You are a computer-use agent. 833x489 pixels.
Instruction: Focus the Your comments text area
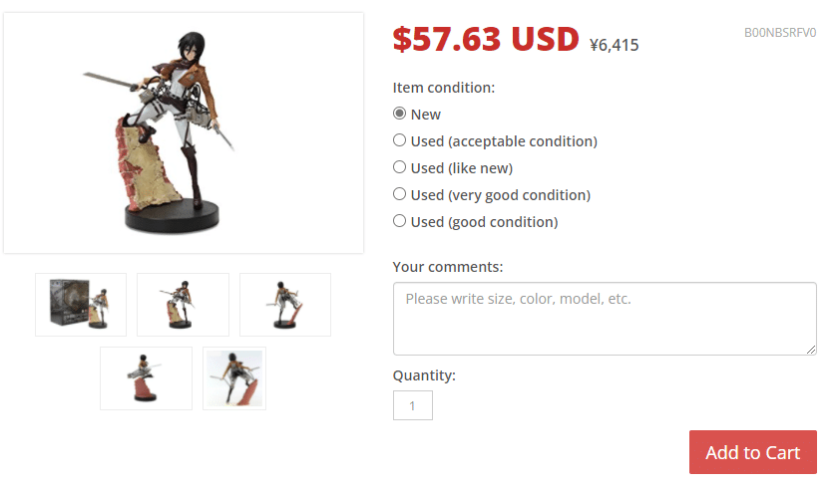coord(605,319)
